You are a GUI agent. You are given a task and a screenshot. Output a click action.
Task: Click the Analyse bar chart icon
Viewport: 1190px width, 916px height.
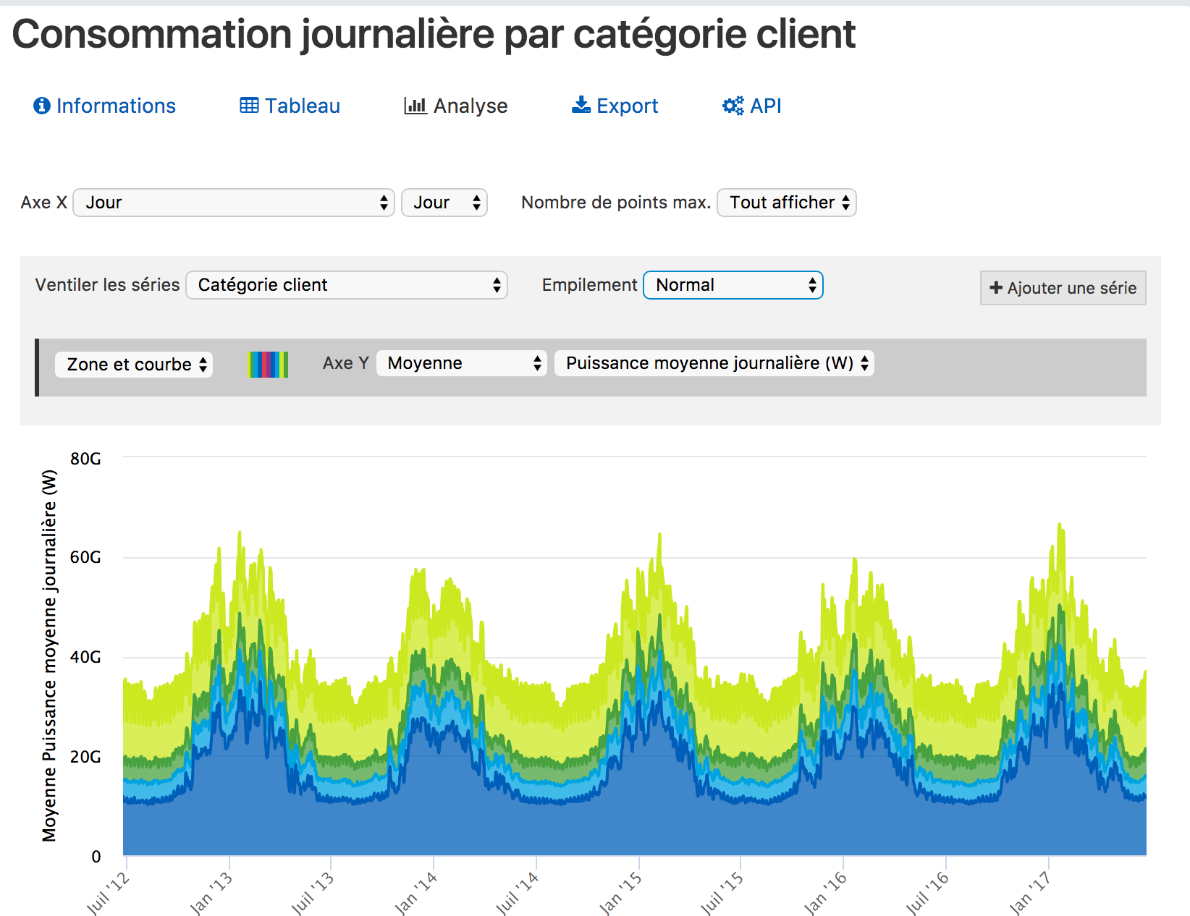(x=415, y=106)
